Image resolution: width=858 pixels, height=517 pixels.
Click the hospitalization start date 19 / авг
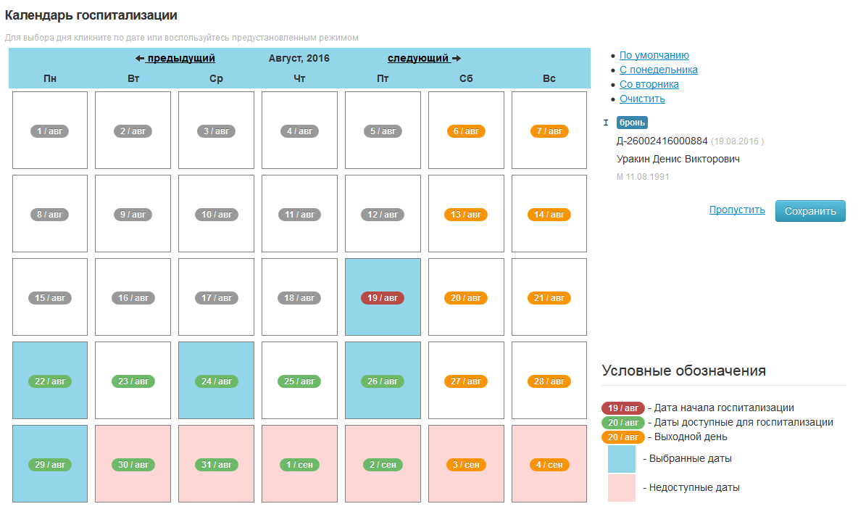pyautogui.click(x=383, y=297)
